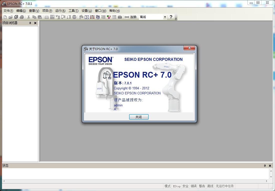Click the 无运行中任务 status bar entry
Screen dimensions: 275x191
225,186
